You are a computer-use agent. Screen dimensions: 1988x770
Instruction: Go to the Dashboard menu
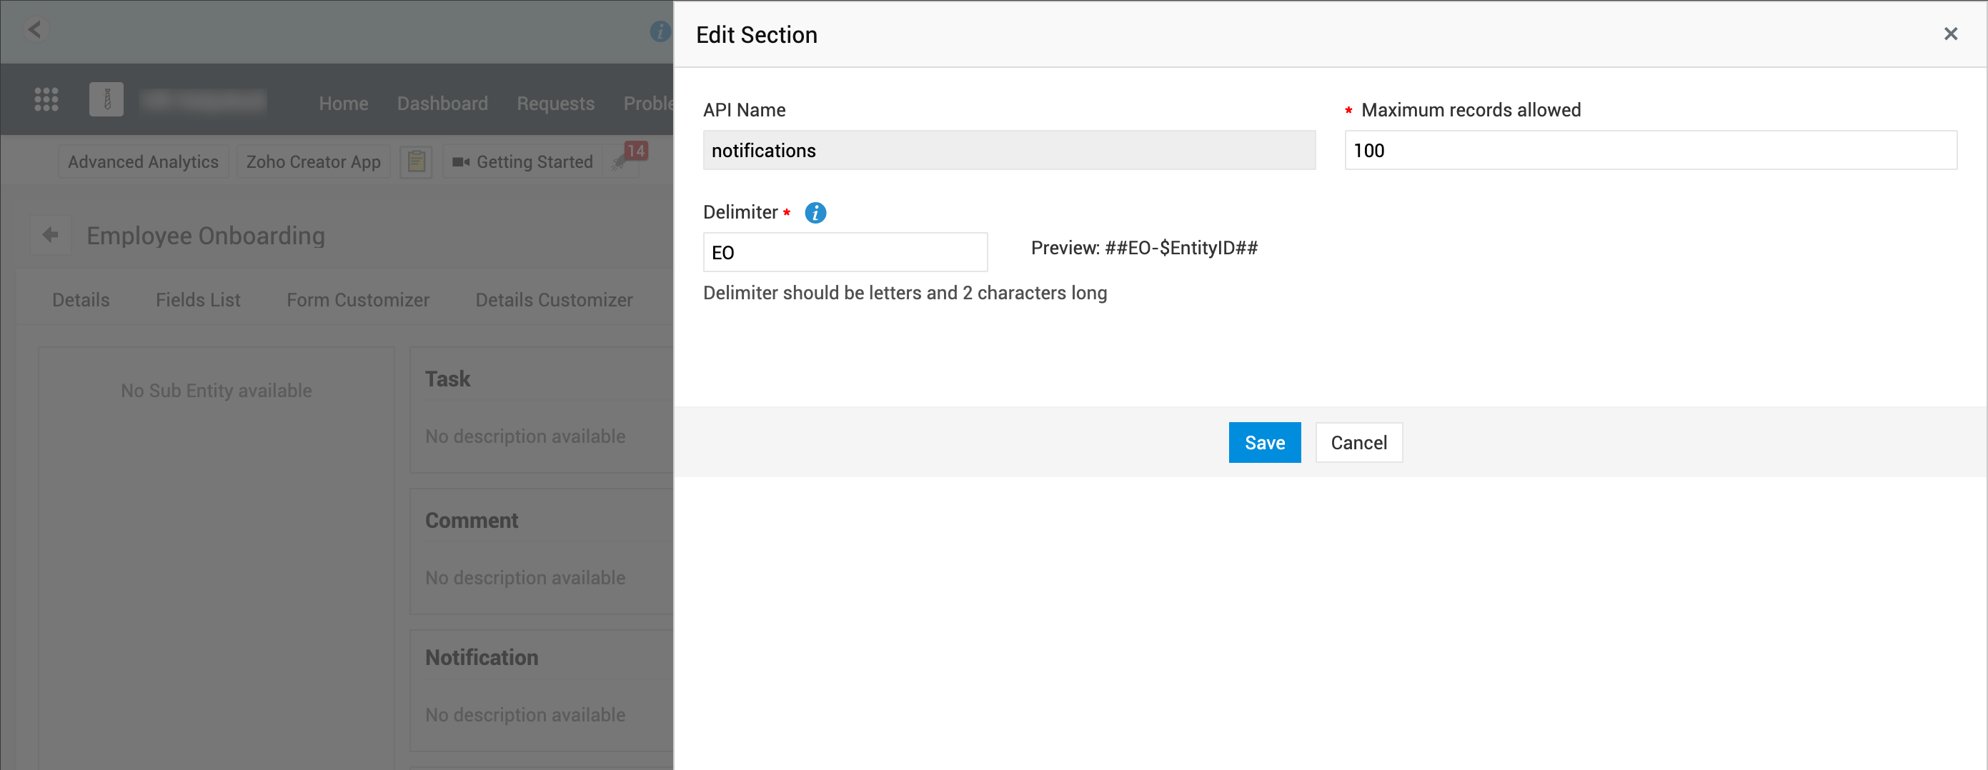tap(442, 104)
